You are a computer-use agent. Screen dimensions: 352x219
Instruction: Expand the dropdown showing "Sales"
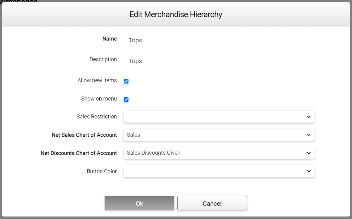tap(214, 135)
